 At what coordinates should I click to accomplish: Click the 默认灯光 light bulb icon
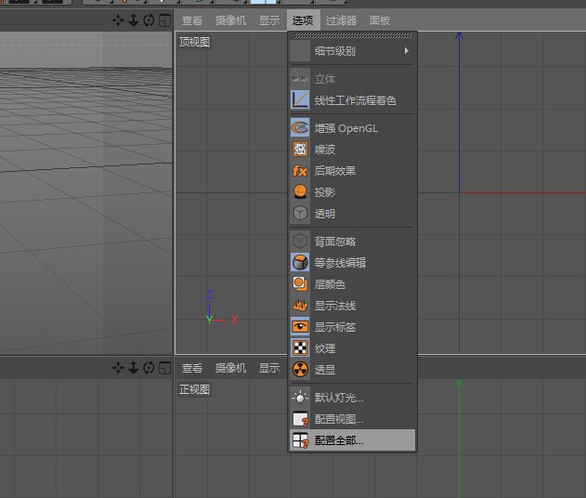pyautogui.click(x=300, y=398)
